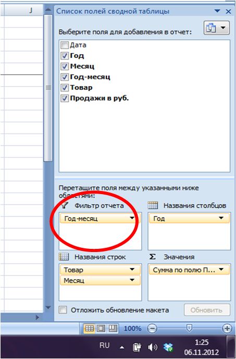Check the Дата field checkbox
Screen dimensions: 236x359
64,45
